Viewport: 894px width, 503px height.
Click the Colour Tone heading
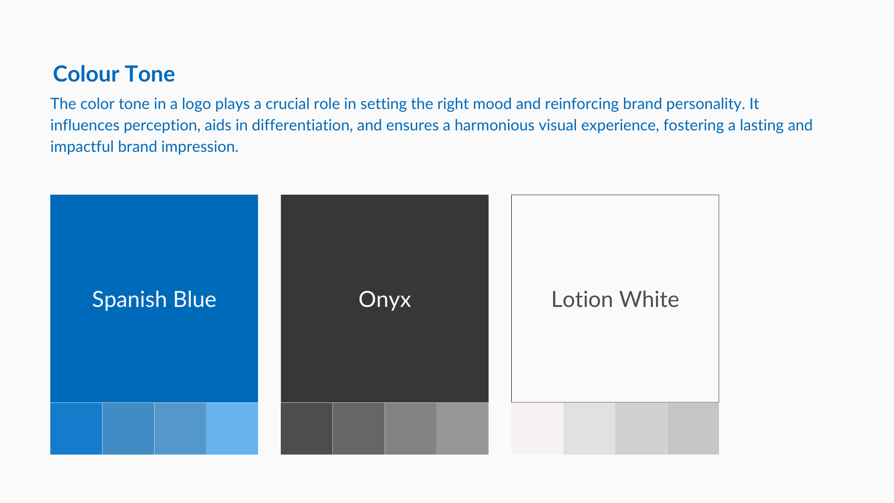(114, 74)
